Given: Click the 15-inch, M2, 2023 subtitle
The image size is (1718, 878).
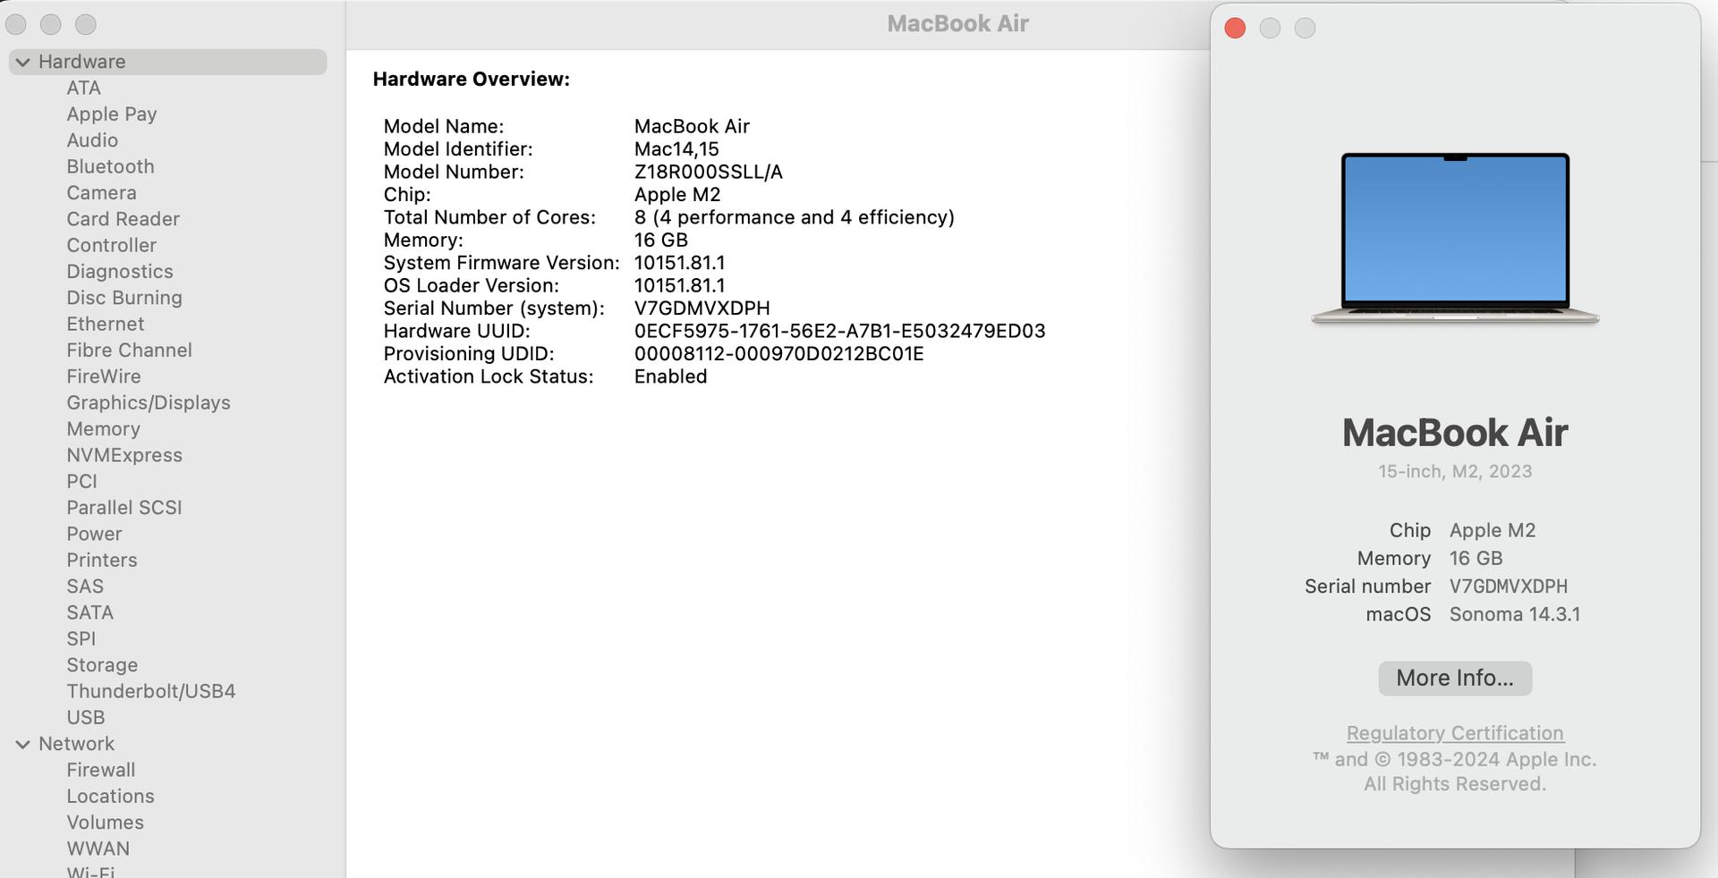Looking at the screenshot, I should tap(1455, 471).
